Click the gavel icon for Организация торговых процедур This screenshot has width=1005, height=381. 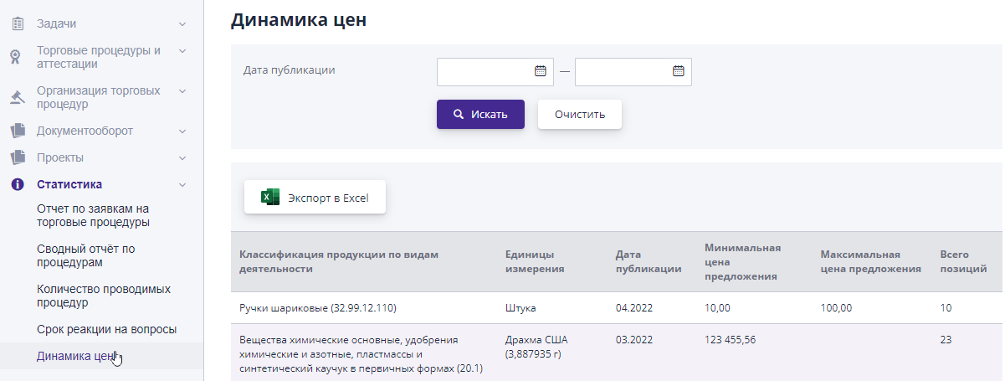pos(17,97)
